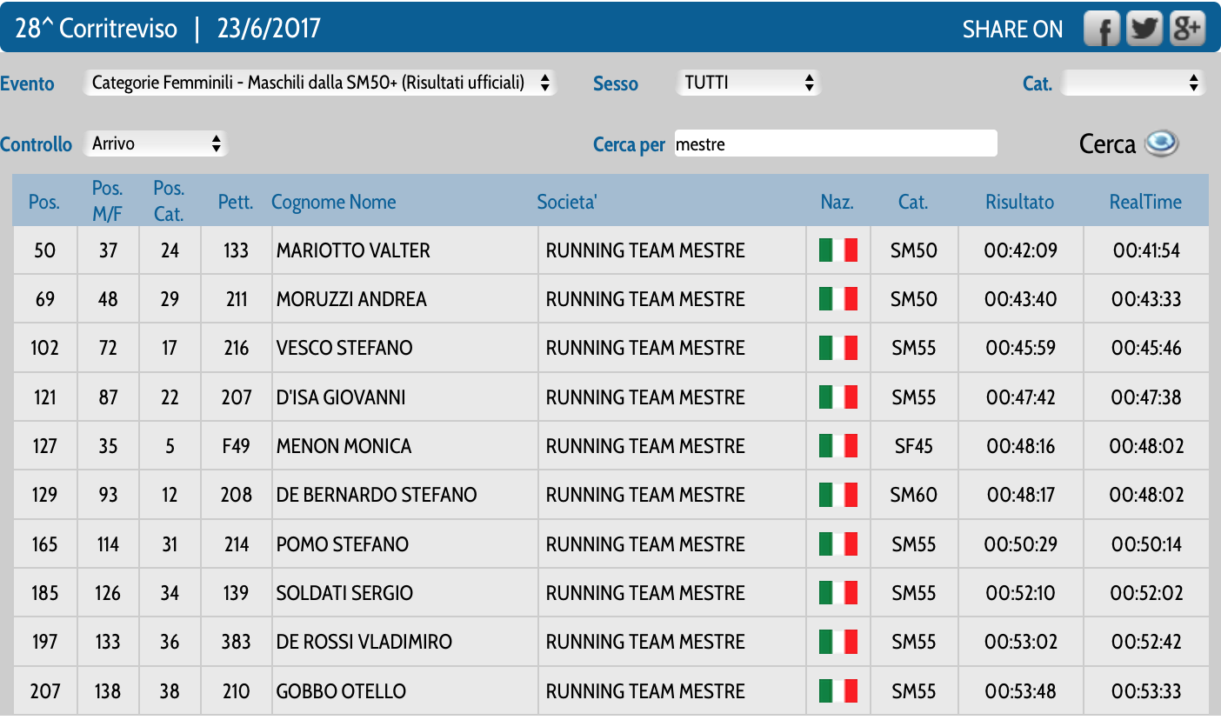Sort by RealTime column header
The width and height of the screenshot is (1221, 720).
[1145, 202]
